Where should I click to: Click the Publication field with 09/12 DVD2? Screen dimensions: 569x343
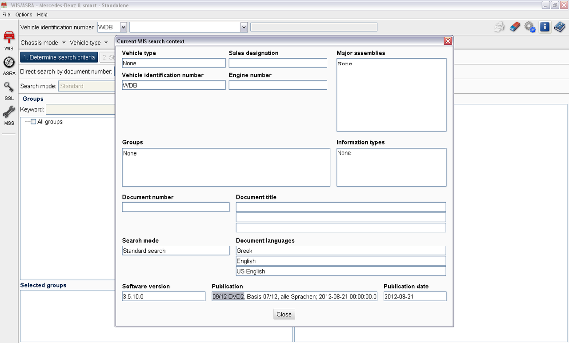pos(294,296)
